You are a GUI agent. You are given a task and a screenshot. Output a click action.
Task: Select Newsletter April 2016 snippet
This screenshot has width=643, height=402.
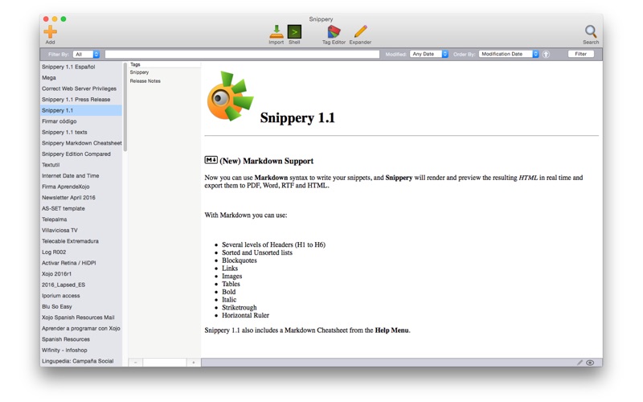point(81,198)
